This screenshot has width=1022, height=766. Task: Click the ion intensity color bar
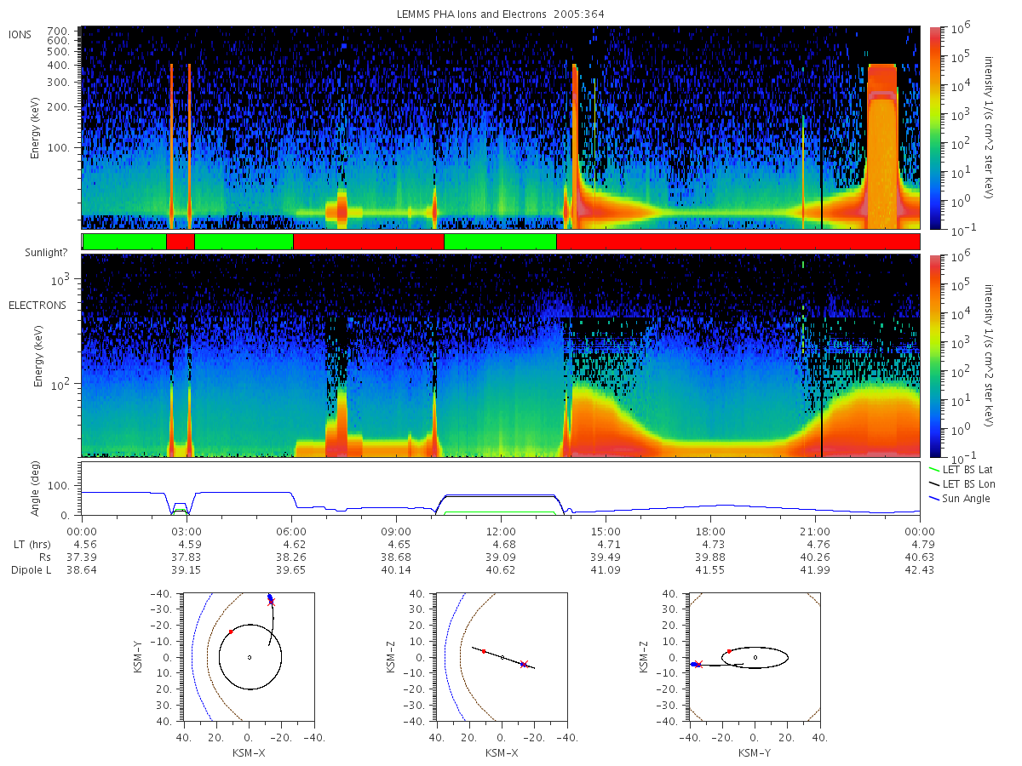pyautogui.click(x=935, y=128)
